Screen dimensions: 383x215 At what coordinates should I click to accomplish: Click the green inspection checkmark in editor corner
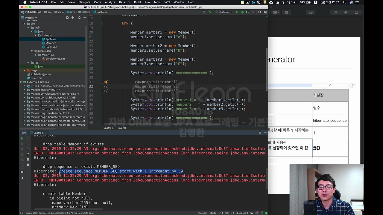tap(267, 16)
